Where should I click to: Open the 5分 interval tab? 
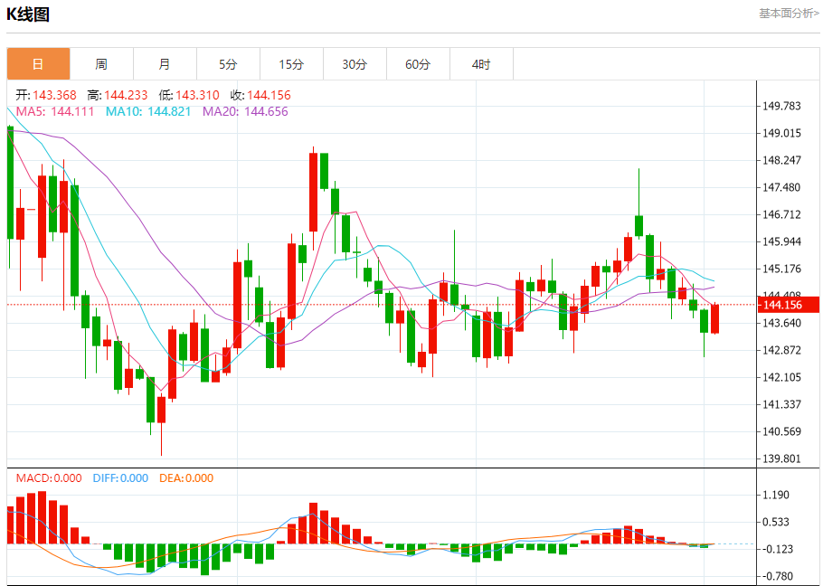tap(228, 64)
